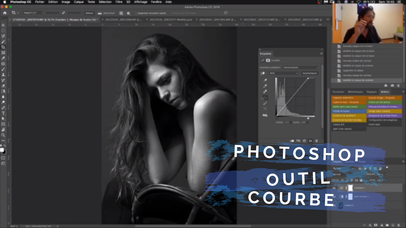Image resolution: width=406 pixels, height=228 pixels.
Task: Select the Brush tool
Action: 3,69
